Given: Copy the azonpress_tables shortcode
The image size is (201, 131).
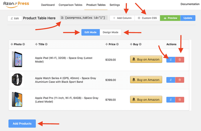Looking at the screenshot, I should click(84, 18).
